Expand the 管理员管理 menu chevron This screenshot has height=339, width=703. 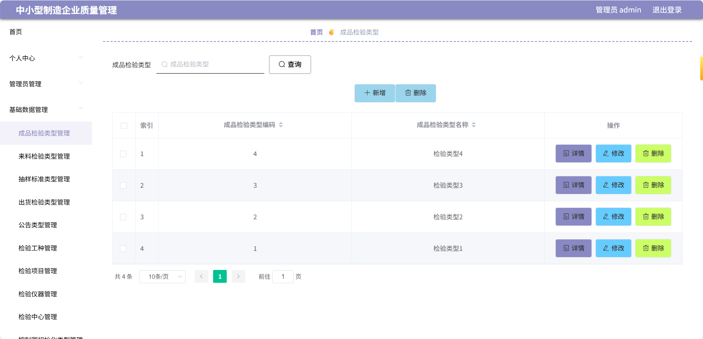pyautogui.click(x=81, y=83)
